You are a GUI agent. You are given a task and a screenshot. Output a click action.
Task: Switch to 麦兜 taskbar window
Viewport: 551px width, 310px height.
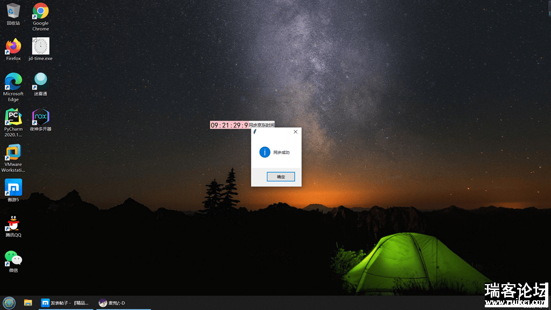pyautogui.click(x=123, y=303)
